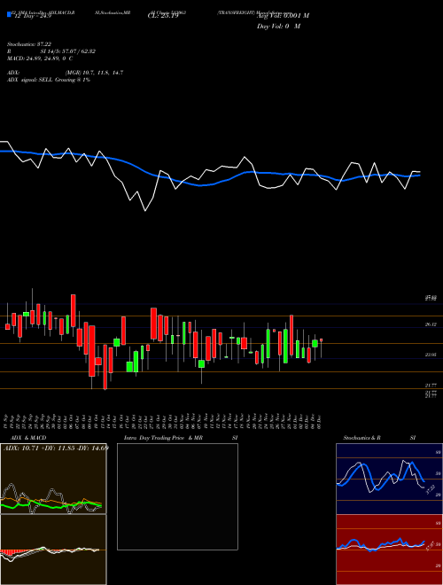
Task: Open the red RSI chart panel
Action: coord(389,550)
